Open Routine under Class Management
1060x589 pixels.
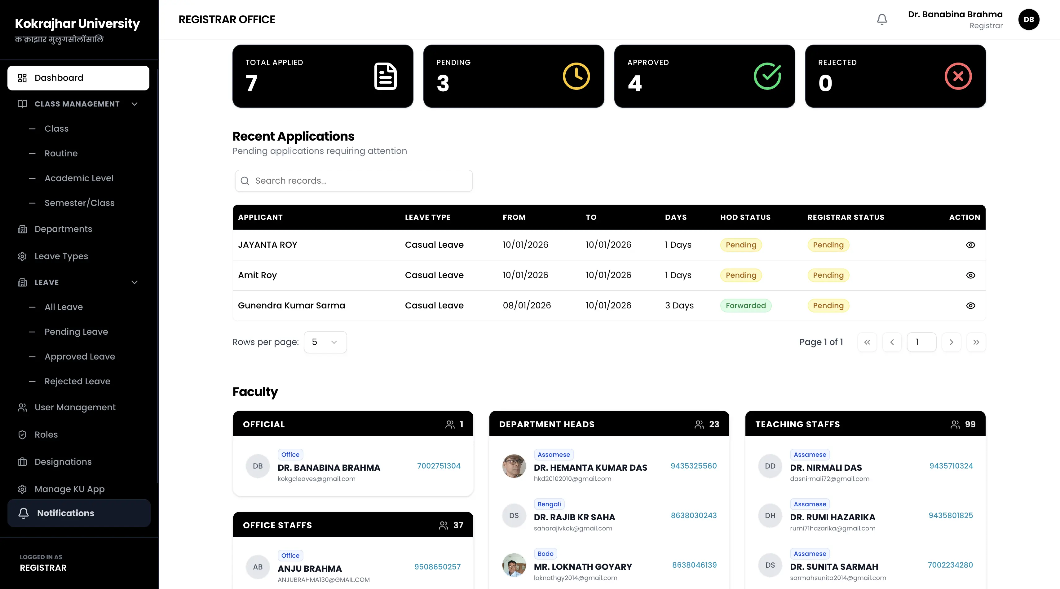[x=61, y=153]
